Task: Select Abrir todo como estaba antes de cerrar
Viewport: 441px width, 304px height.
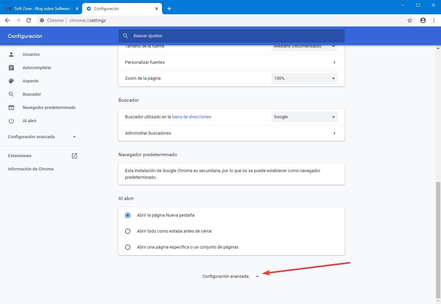Action: [x=128, y=231]
